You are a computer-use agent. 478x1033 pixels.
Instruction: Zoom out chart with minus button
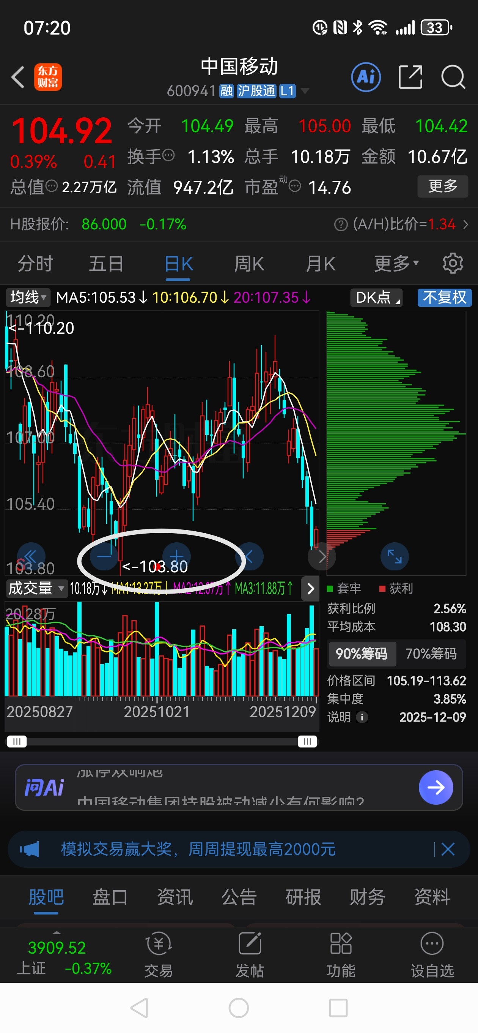pos(104,557)
